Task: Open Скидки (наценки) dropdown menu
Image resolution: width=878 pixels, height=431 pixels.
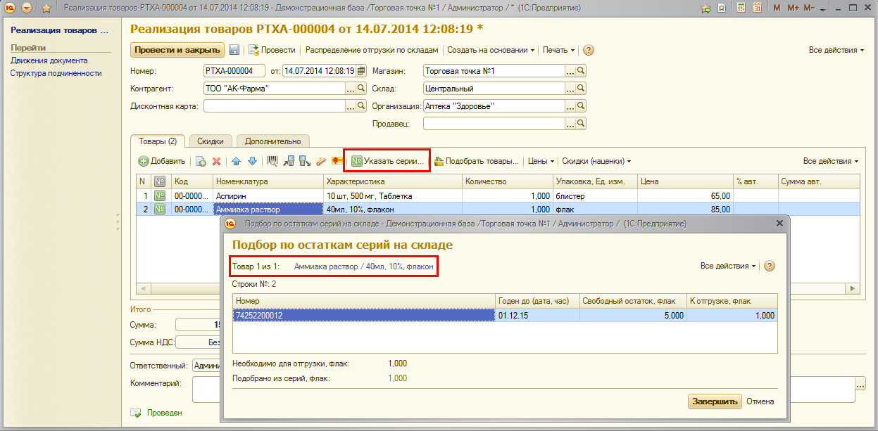Action: click(x=596, y=161)
